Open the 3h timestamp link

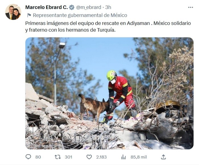(108, 7)
